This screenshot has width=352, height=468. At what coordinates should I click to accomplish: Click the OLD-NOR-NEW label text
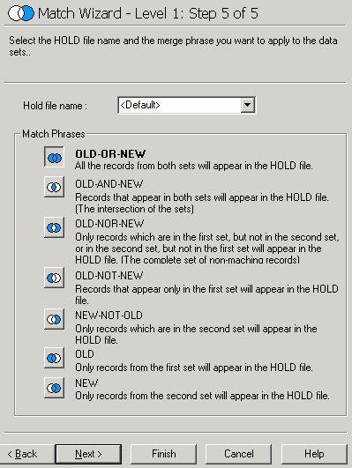[x=109, y=224]
